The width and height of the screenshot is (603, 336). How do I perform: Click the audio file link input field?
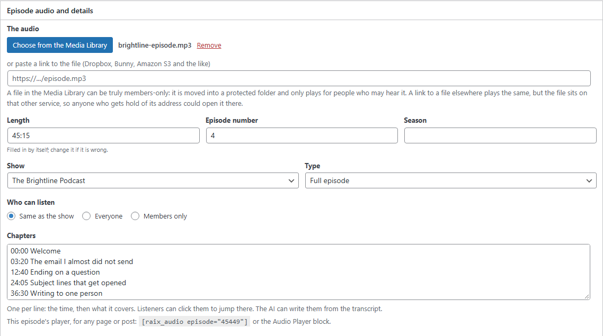click(x=299, y=78)
